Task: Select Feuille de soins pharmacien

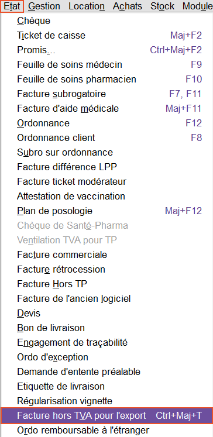Action: tap(106, 79)
